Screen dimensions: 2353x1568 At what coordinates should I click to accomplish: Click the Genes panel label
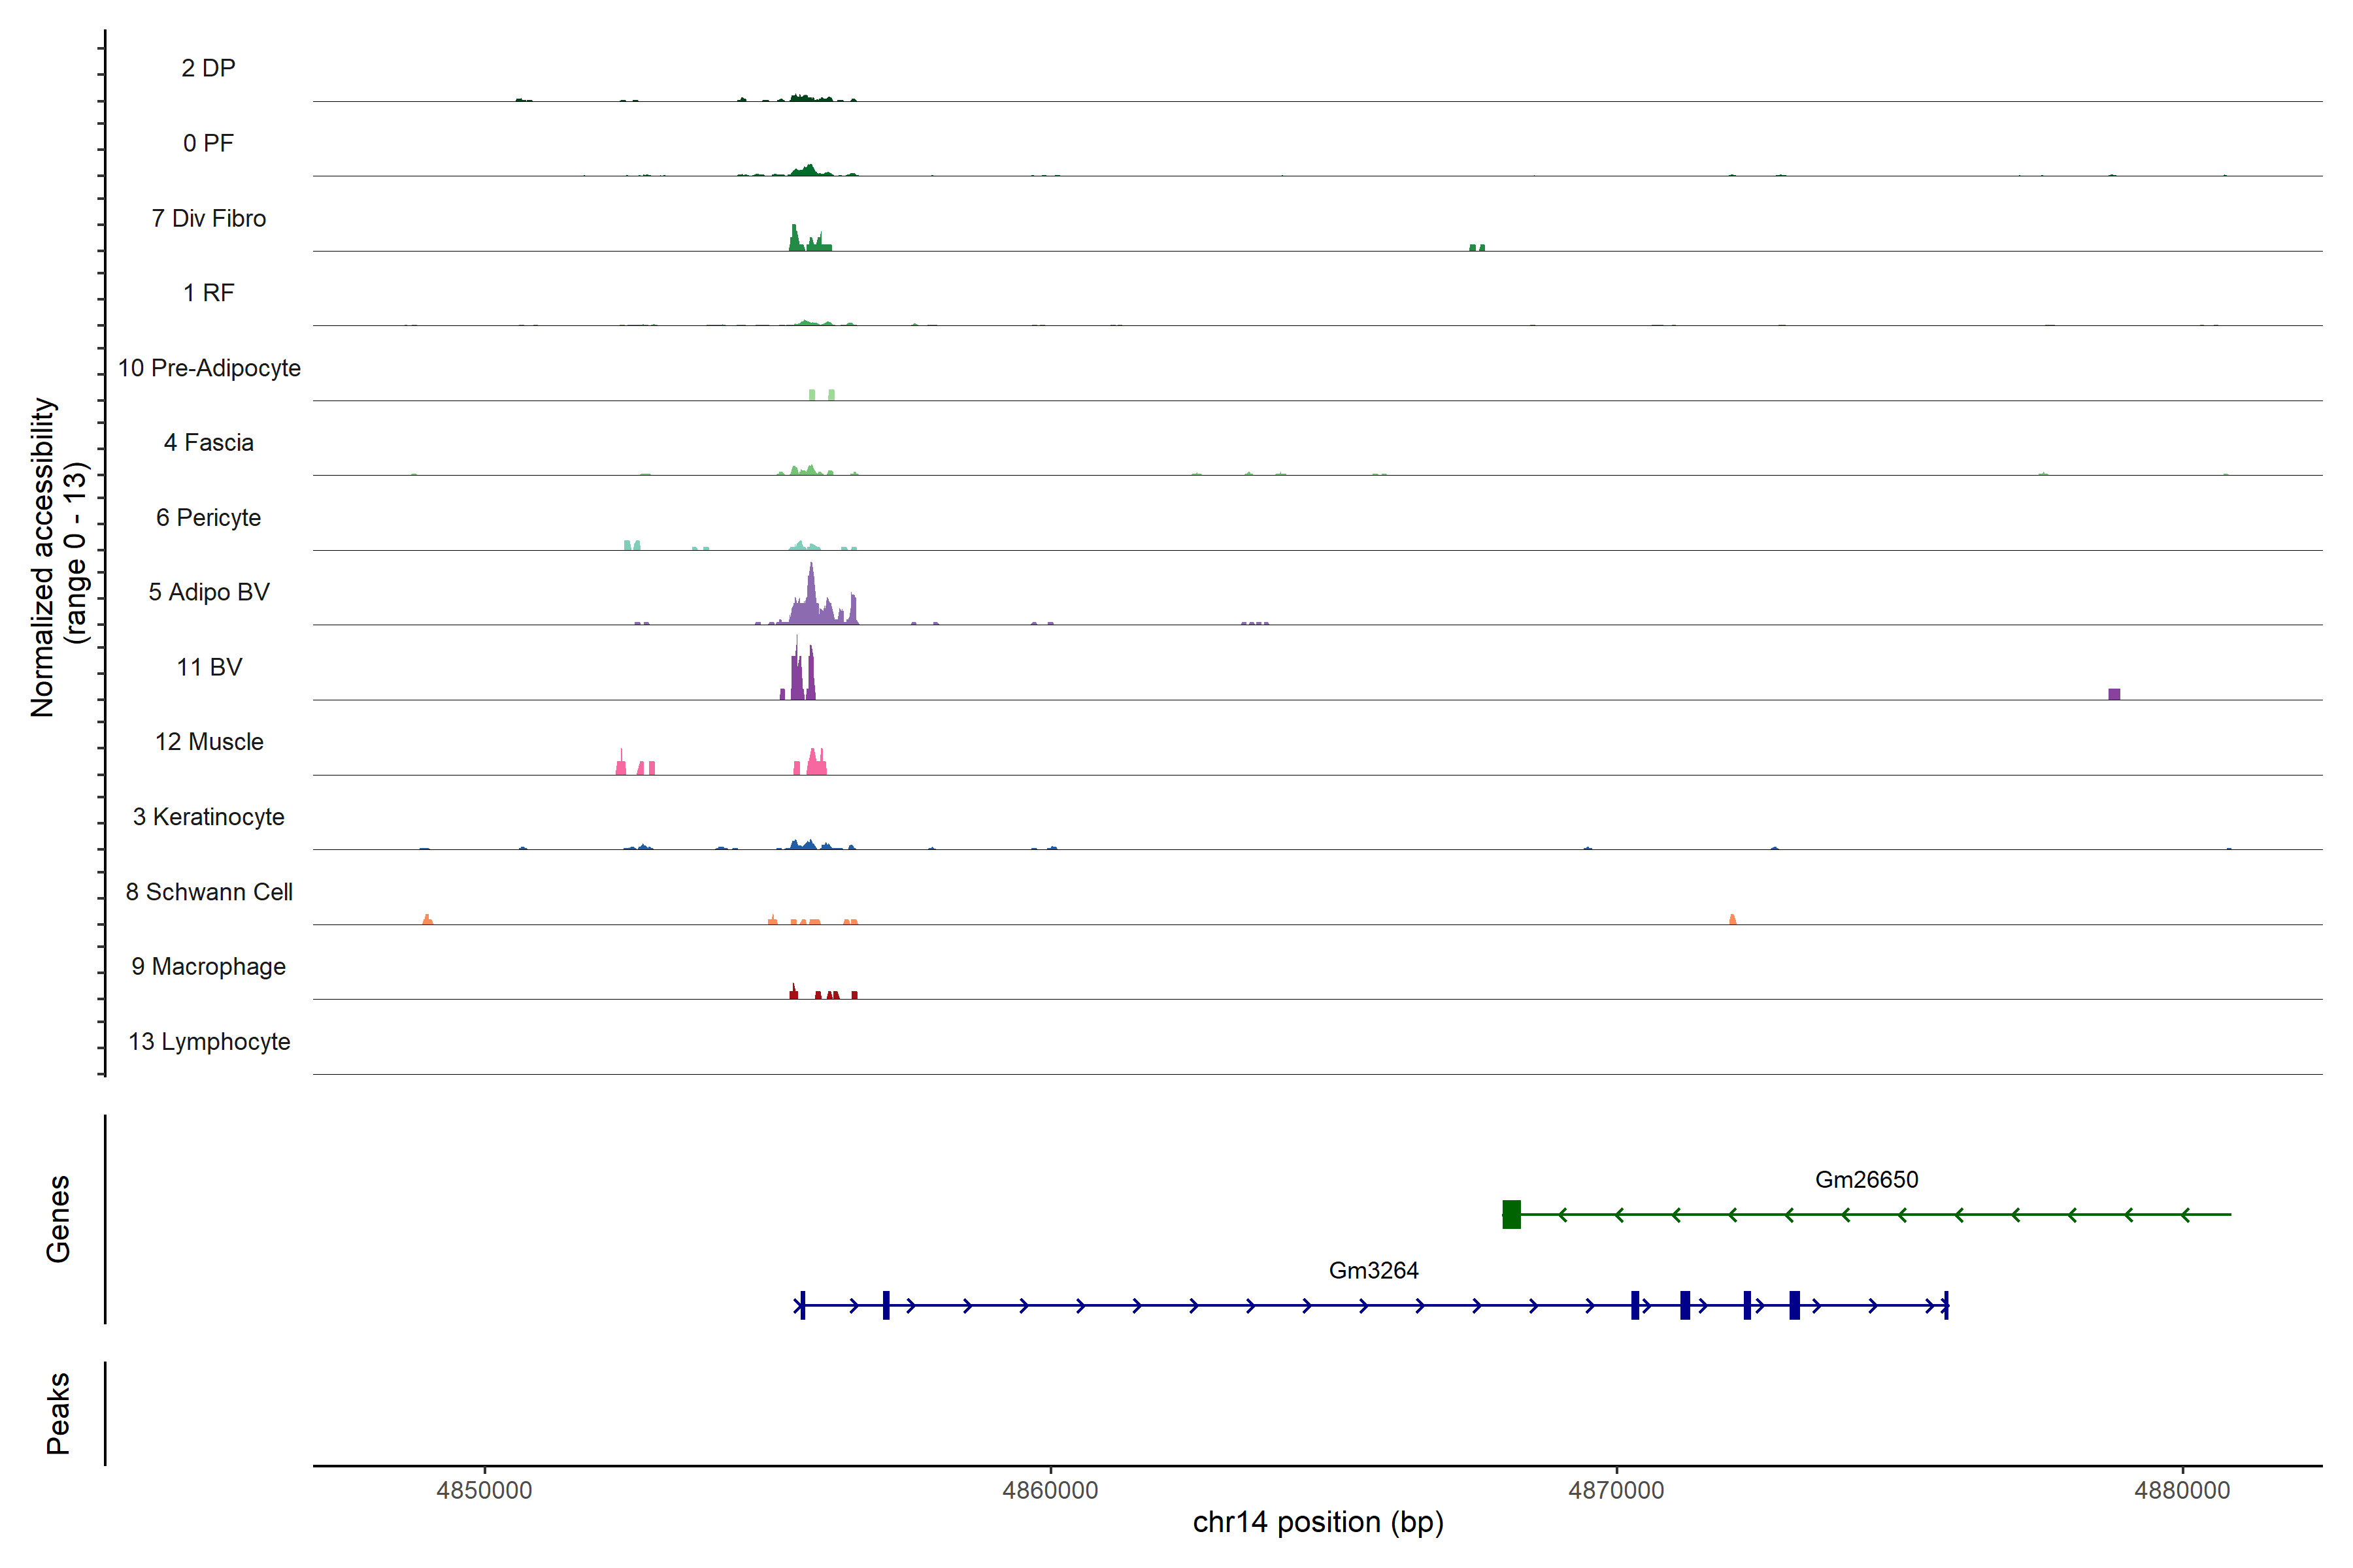[x=58, y=1218]
